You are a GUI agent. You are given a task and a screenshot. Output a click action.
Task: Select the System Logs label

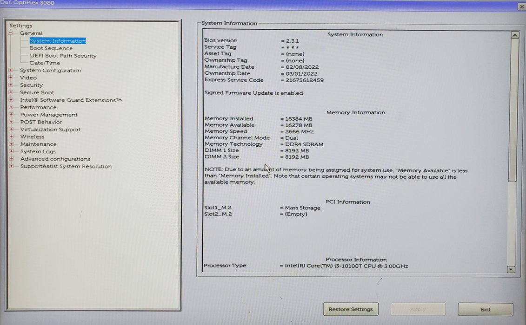pyautogui.click(x=38, y=151)
